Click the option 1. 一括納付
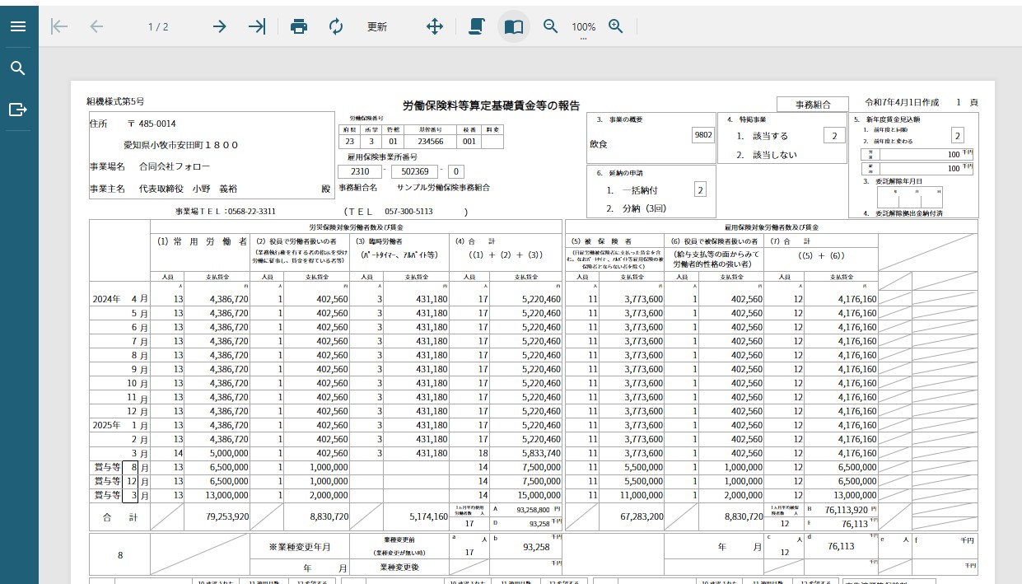Image resolution: width=1022 pixels, height=584 pixels. point(632,190)
